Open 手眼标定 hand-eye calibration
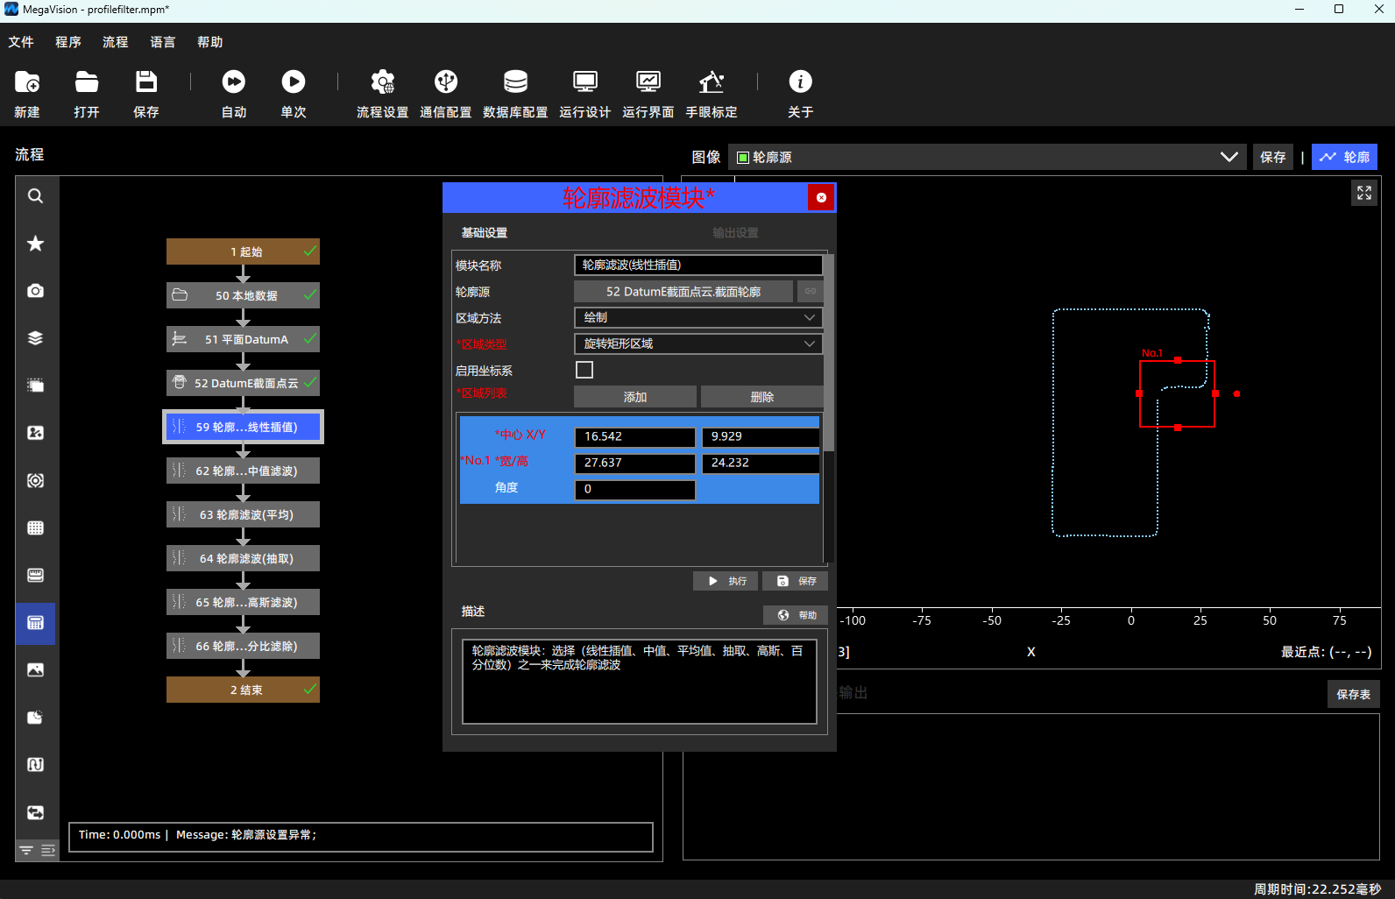This screenshot has width=1395, height=899. (x=712, y=82)
